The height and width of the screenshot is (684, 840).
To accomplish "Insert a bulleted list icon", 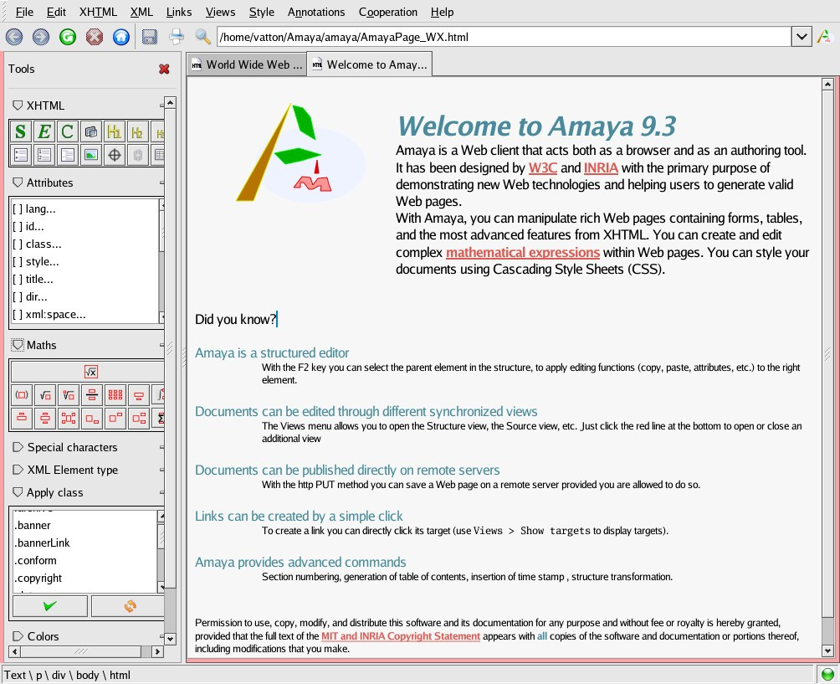I will coord(20,155).
